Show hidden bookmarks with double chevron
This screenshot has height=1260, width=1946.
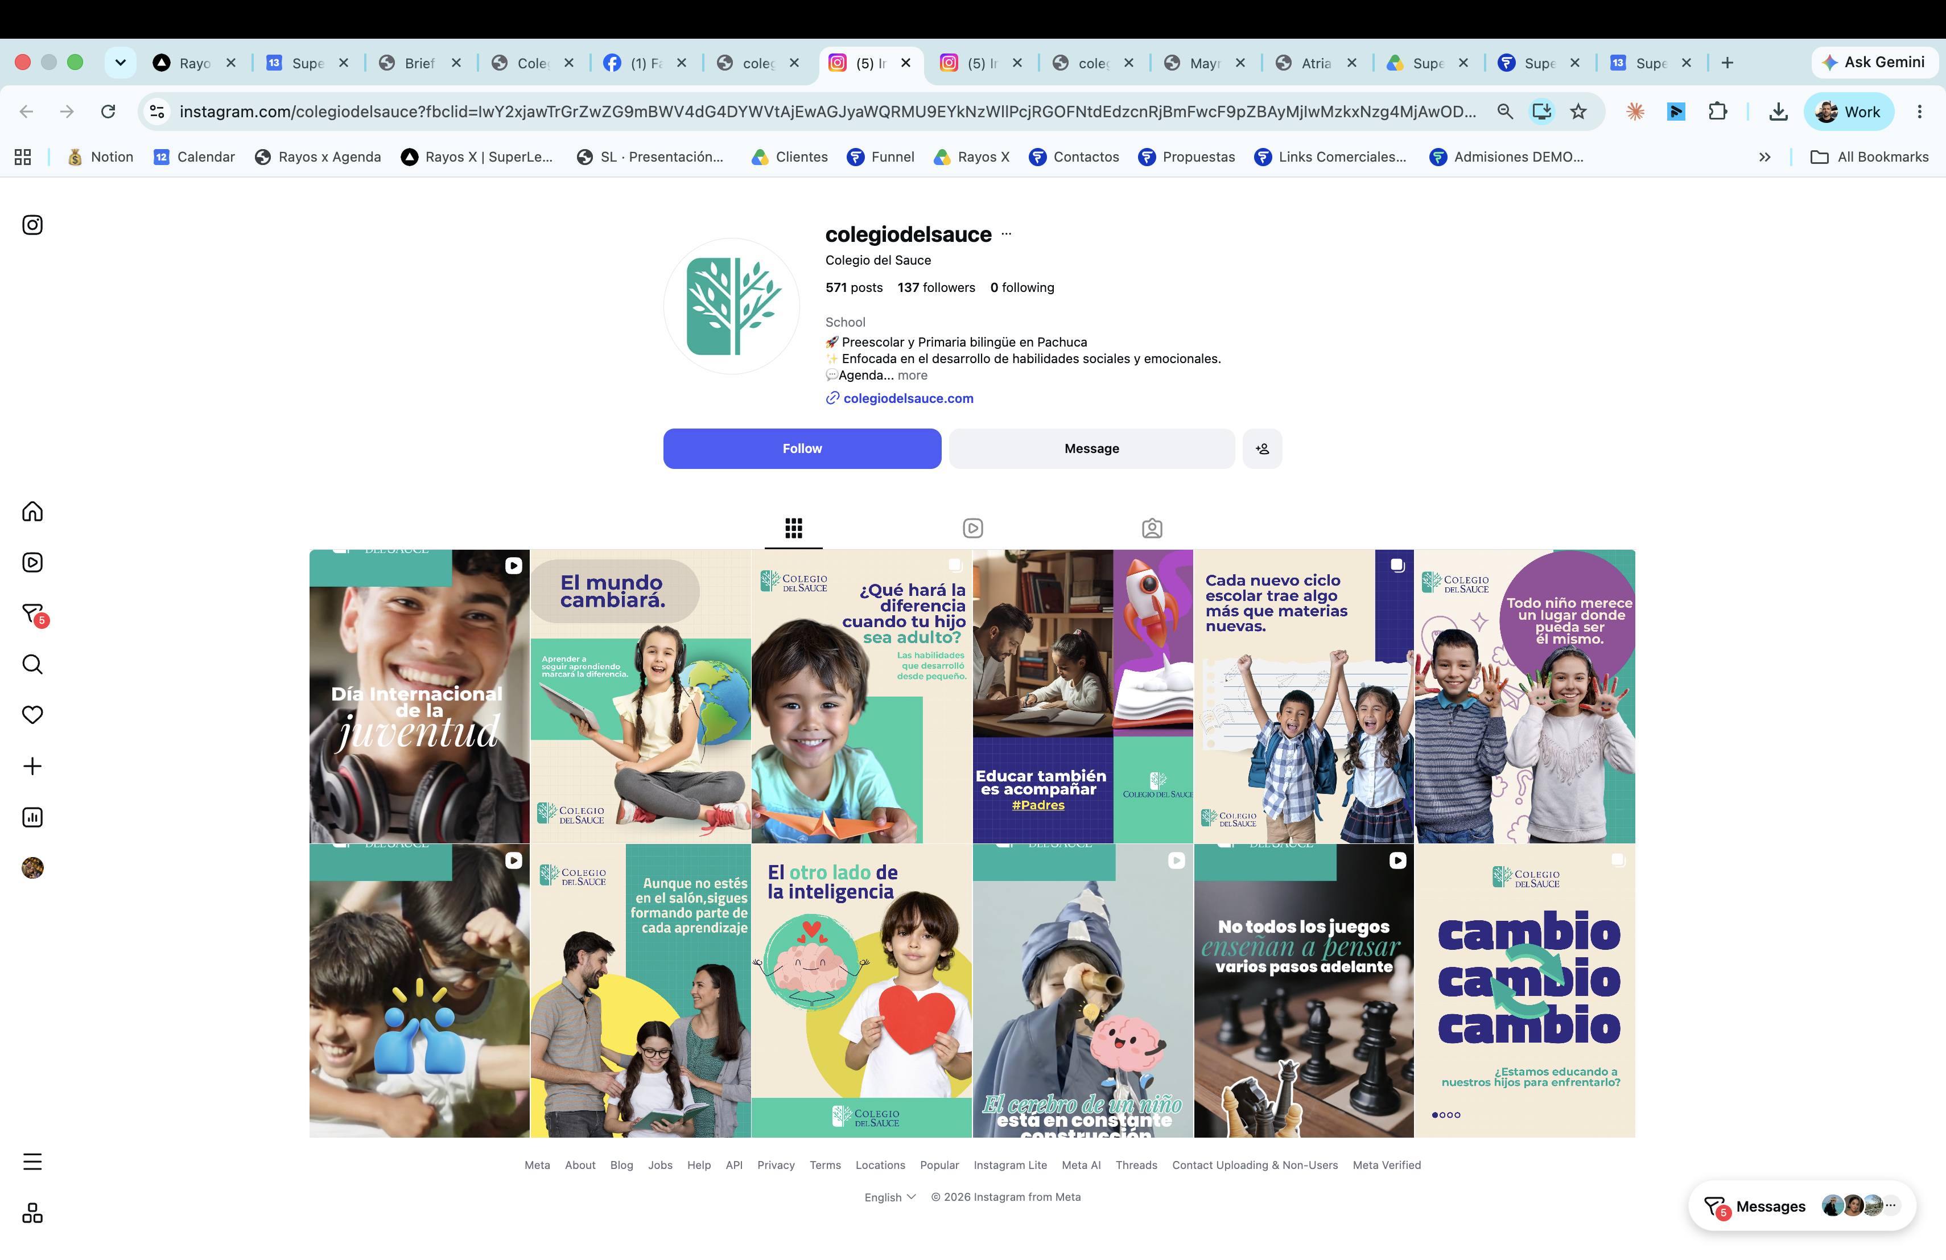pos(1764,157)
